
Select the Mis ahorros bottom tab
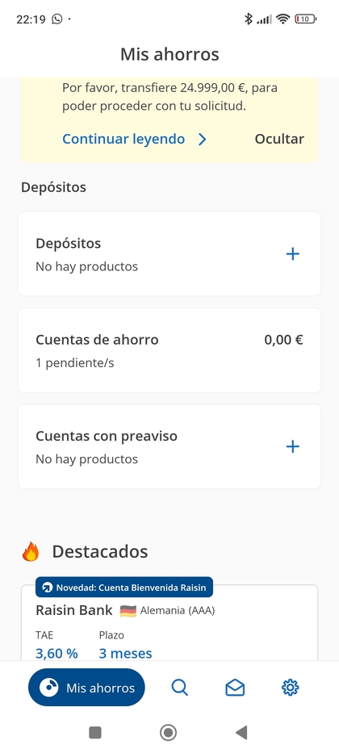86,687
